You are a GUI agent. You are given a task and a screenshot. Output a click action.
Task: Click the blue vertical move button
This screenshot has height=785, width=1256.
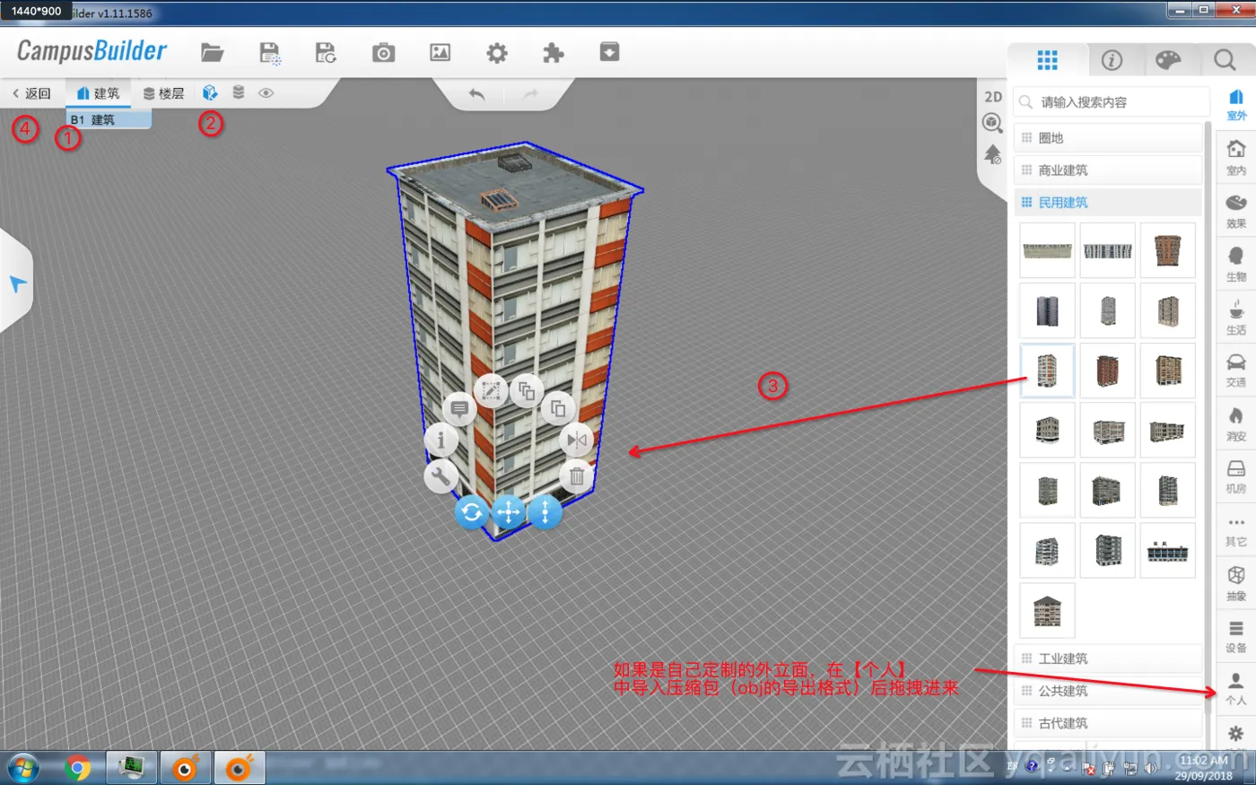pos(545,512)
